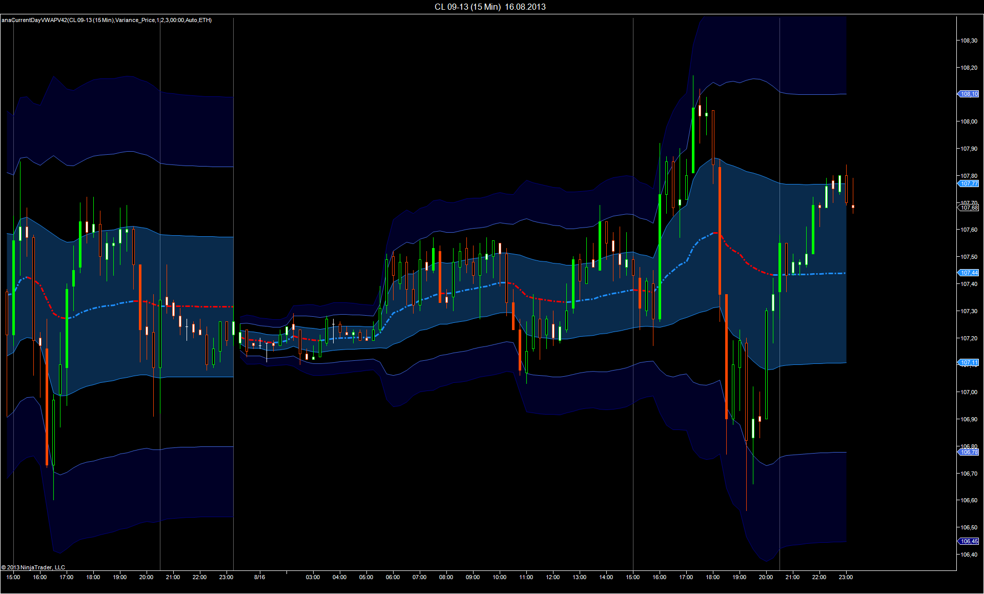Select the 106,78 price marker tag
Viewport: 984px width, 594px height.
pyautogui.click(x=969, y=452)
